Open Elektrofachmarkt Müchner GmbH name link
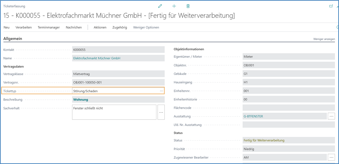The width and height of the screenshot is (339, 164). coord(97,58)
